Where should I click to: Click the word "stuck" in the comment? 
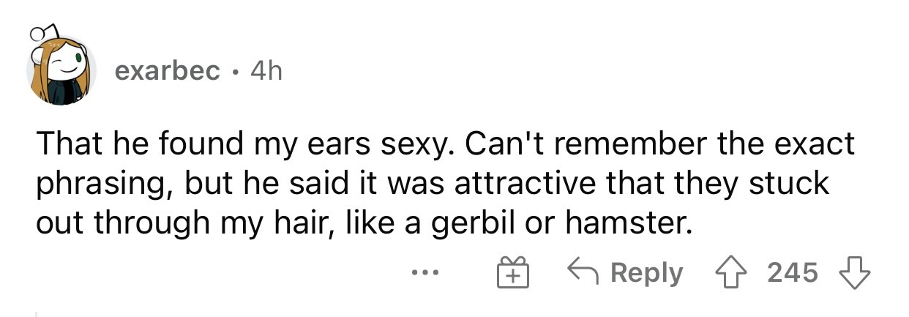click(x=793, y=182)
